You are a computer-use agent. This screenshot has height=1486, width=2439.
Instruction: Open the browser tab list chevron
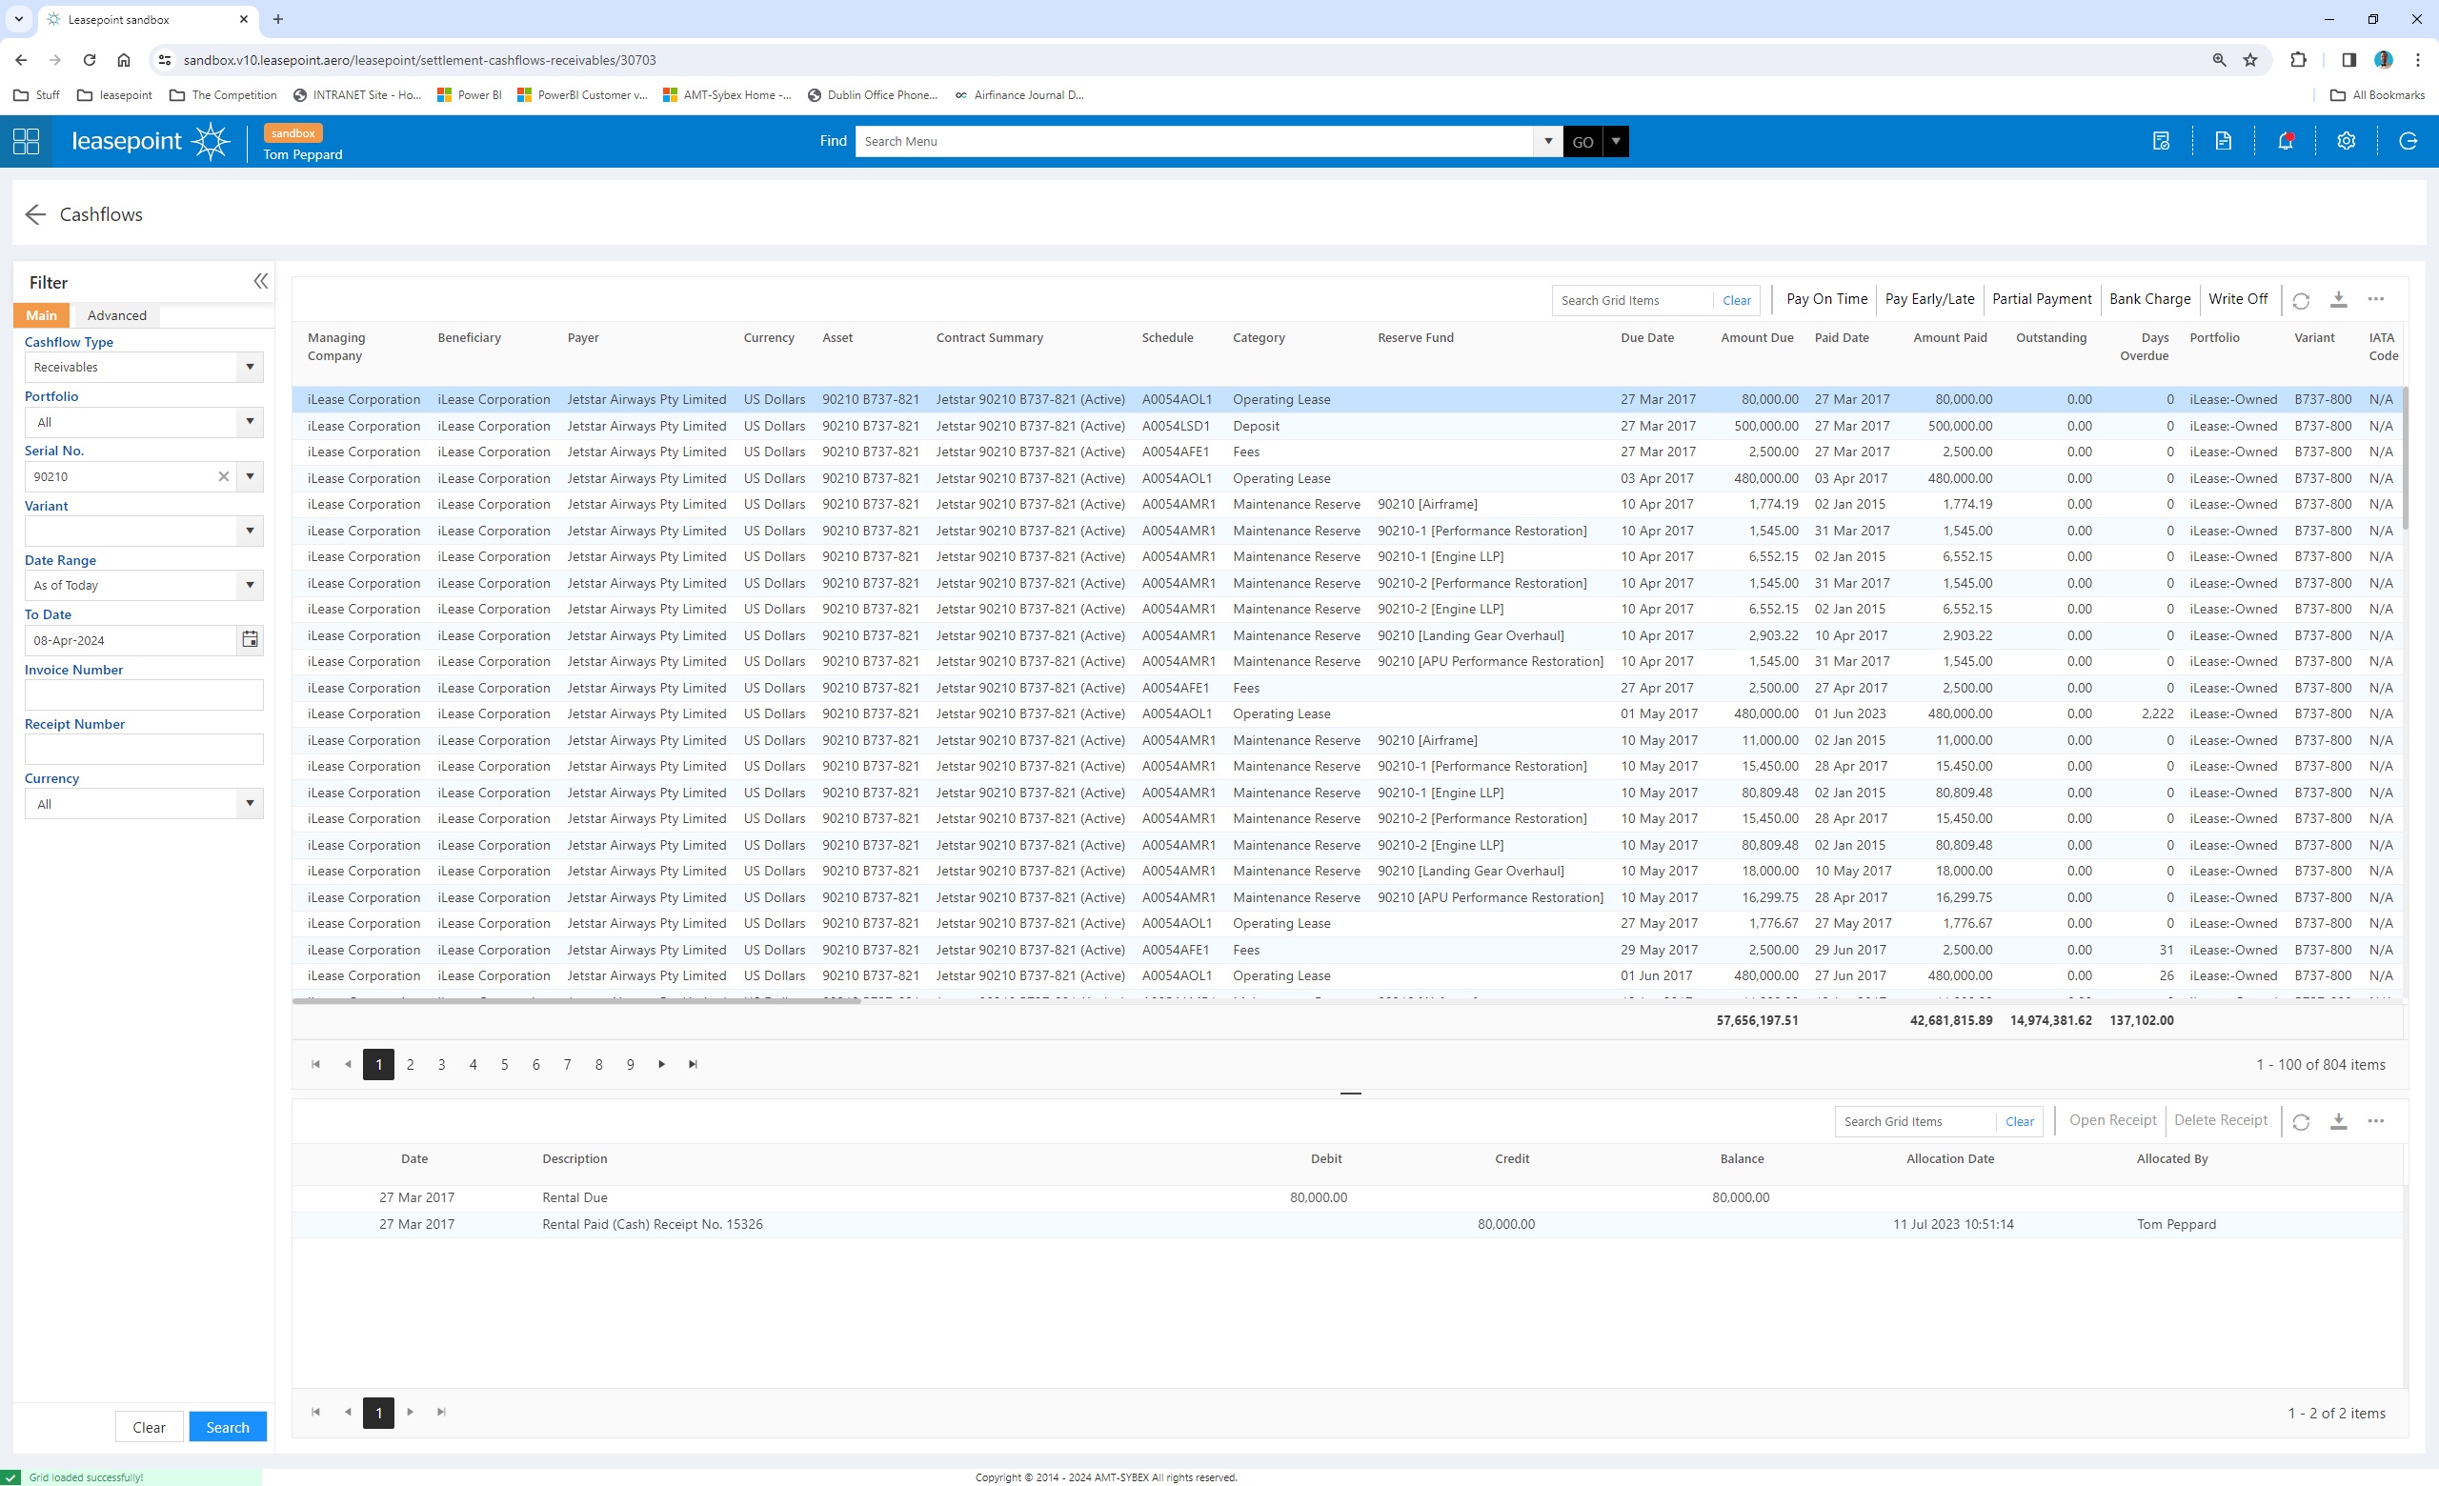19,19
